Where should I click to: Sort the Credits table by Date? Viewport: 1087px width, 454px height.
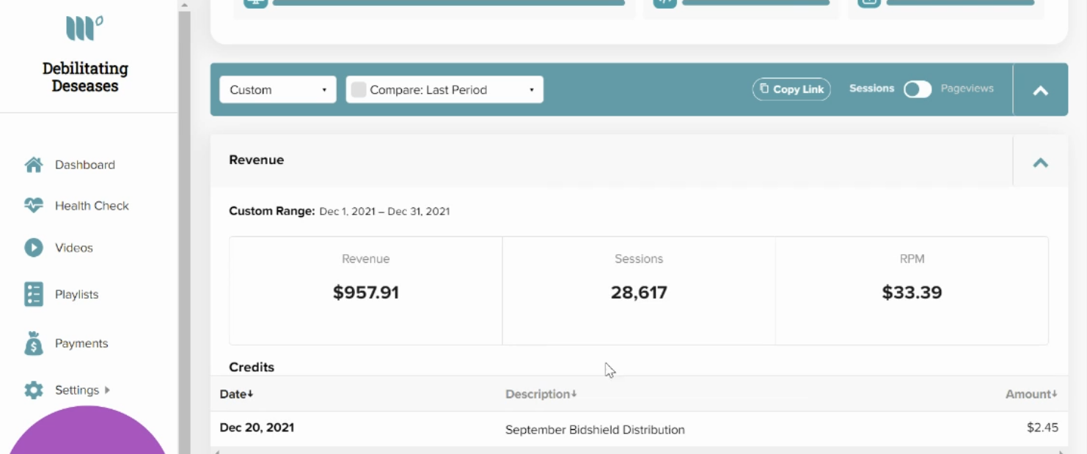click(x=236, y=394)
